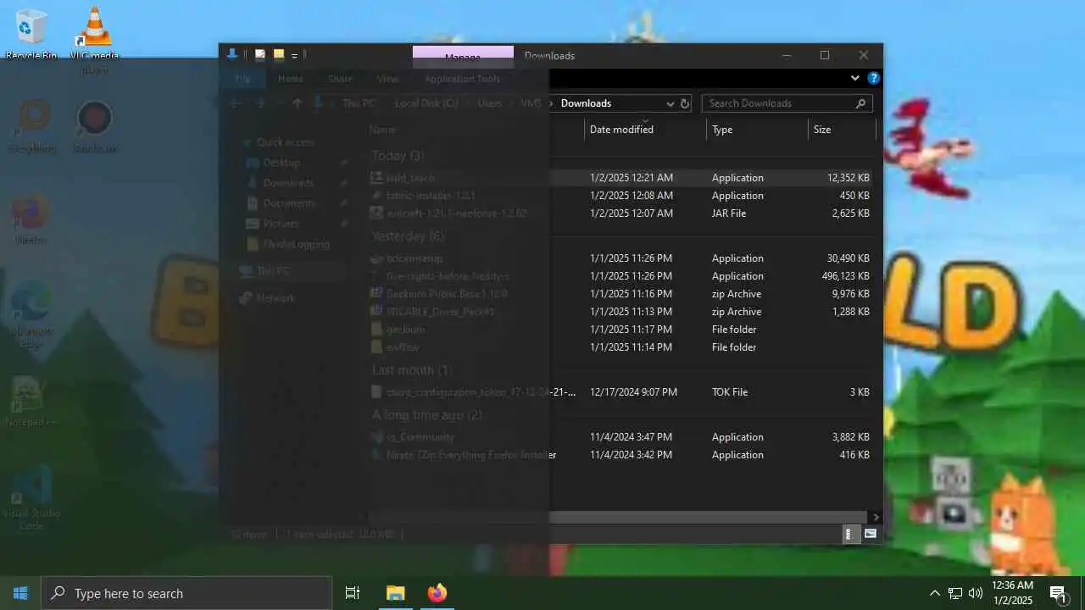Open the Recycle Bin desktop icon
This screenshot has height=610, width=1085.
pos(31,34)
